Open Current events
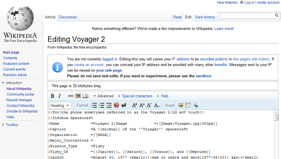The width and height of the screenshot is (281, 159). pyautogui.click(x=14, y=69)
